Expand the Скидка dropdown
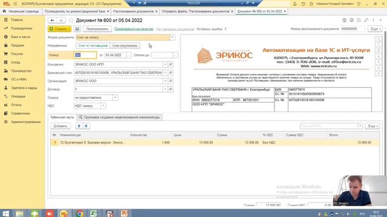 [115, 98]
